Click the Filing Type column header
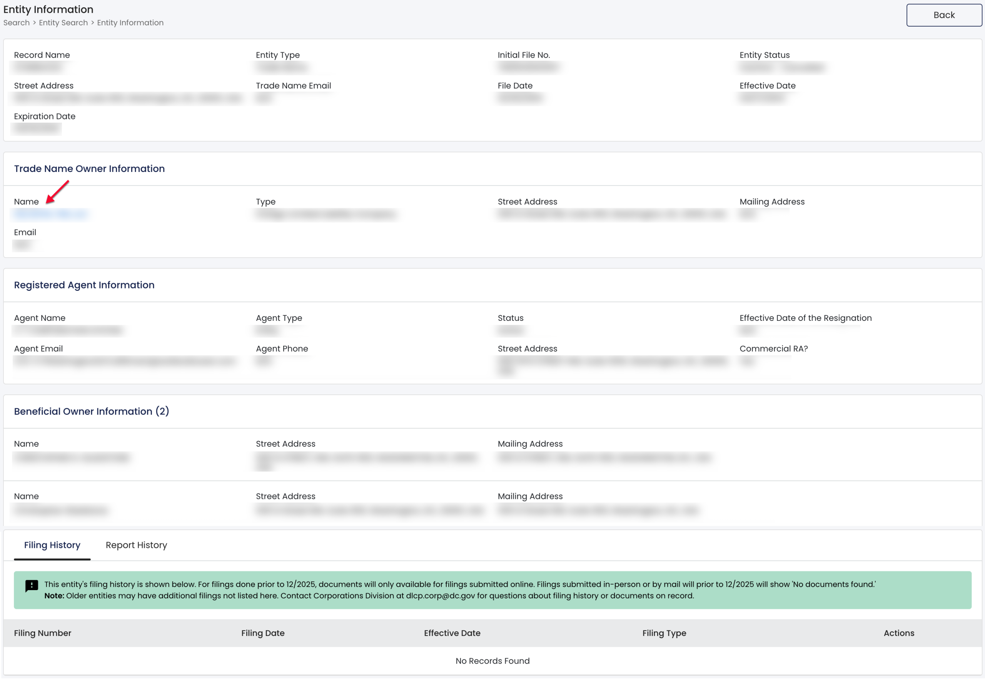The image size is (985, 684). (x=664, y=633)
